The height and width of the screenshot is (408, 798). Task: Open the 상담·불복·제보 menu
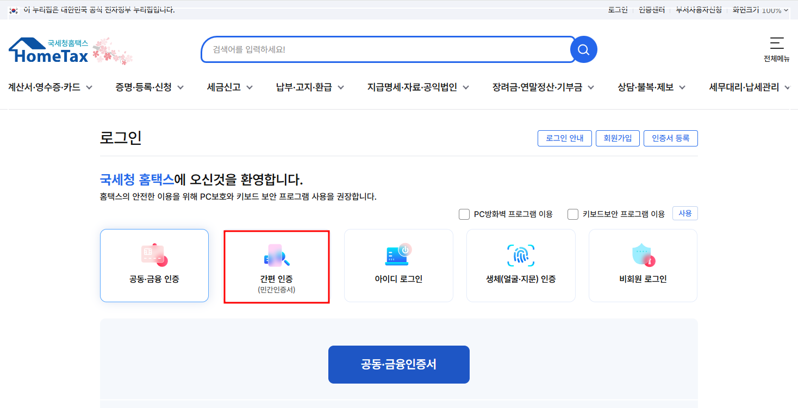click(x=646, y=87)
